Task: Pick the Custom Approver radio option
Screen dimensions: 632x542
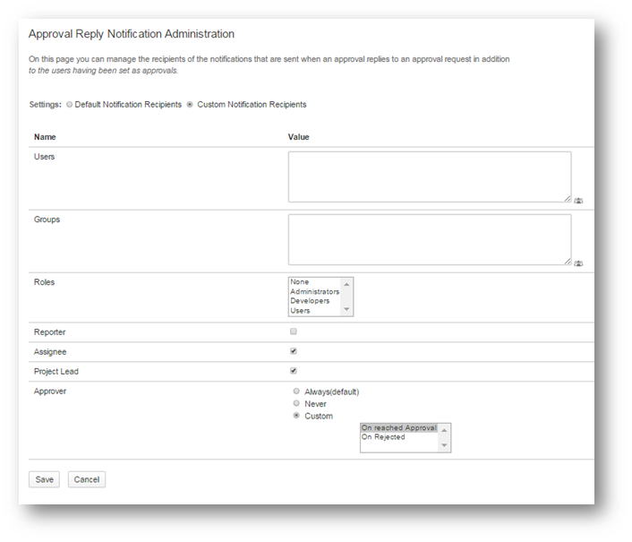Action: [297, 416]
